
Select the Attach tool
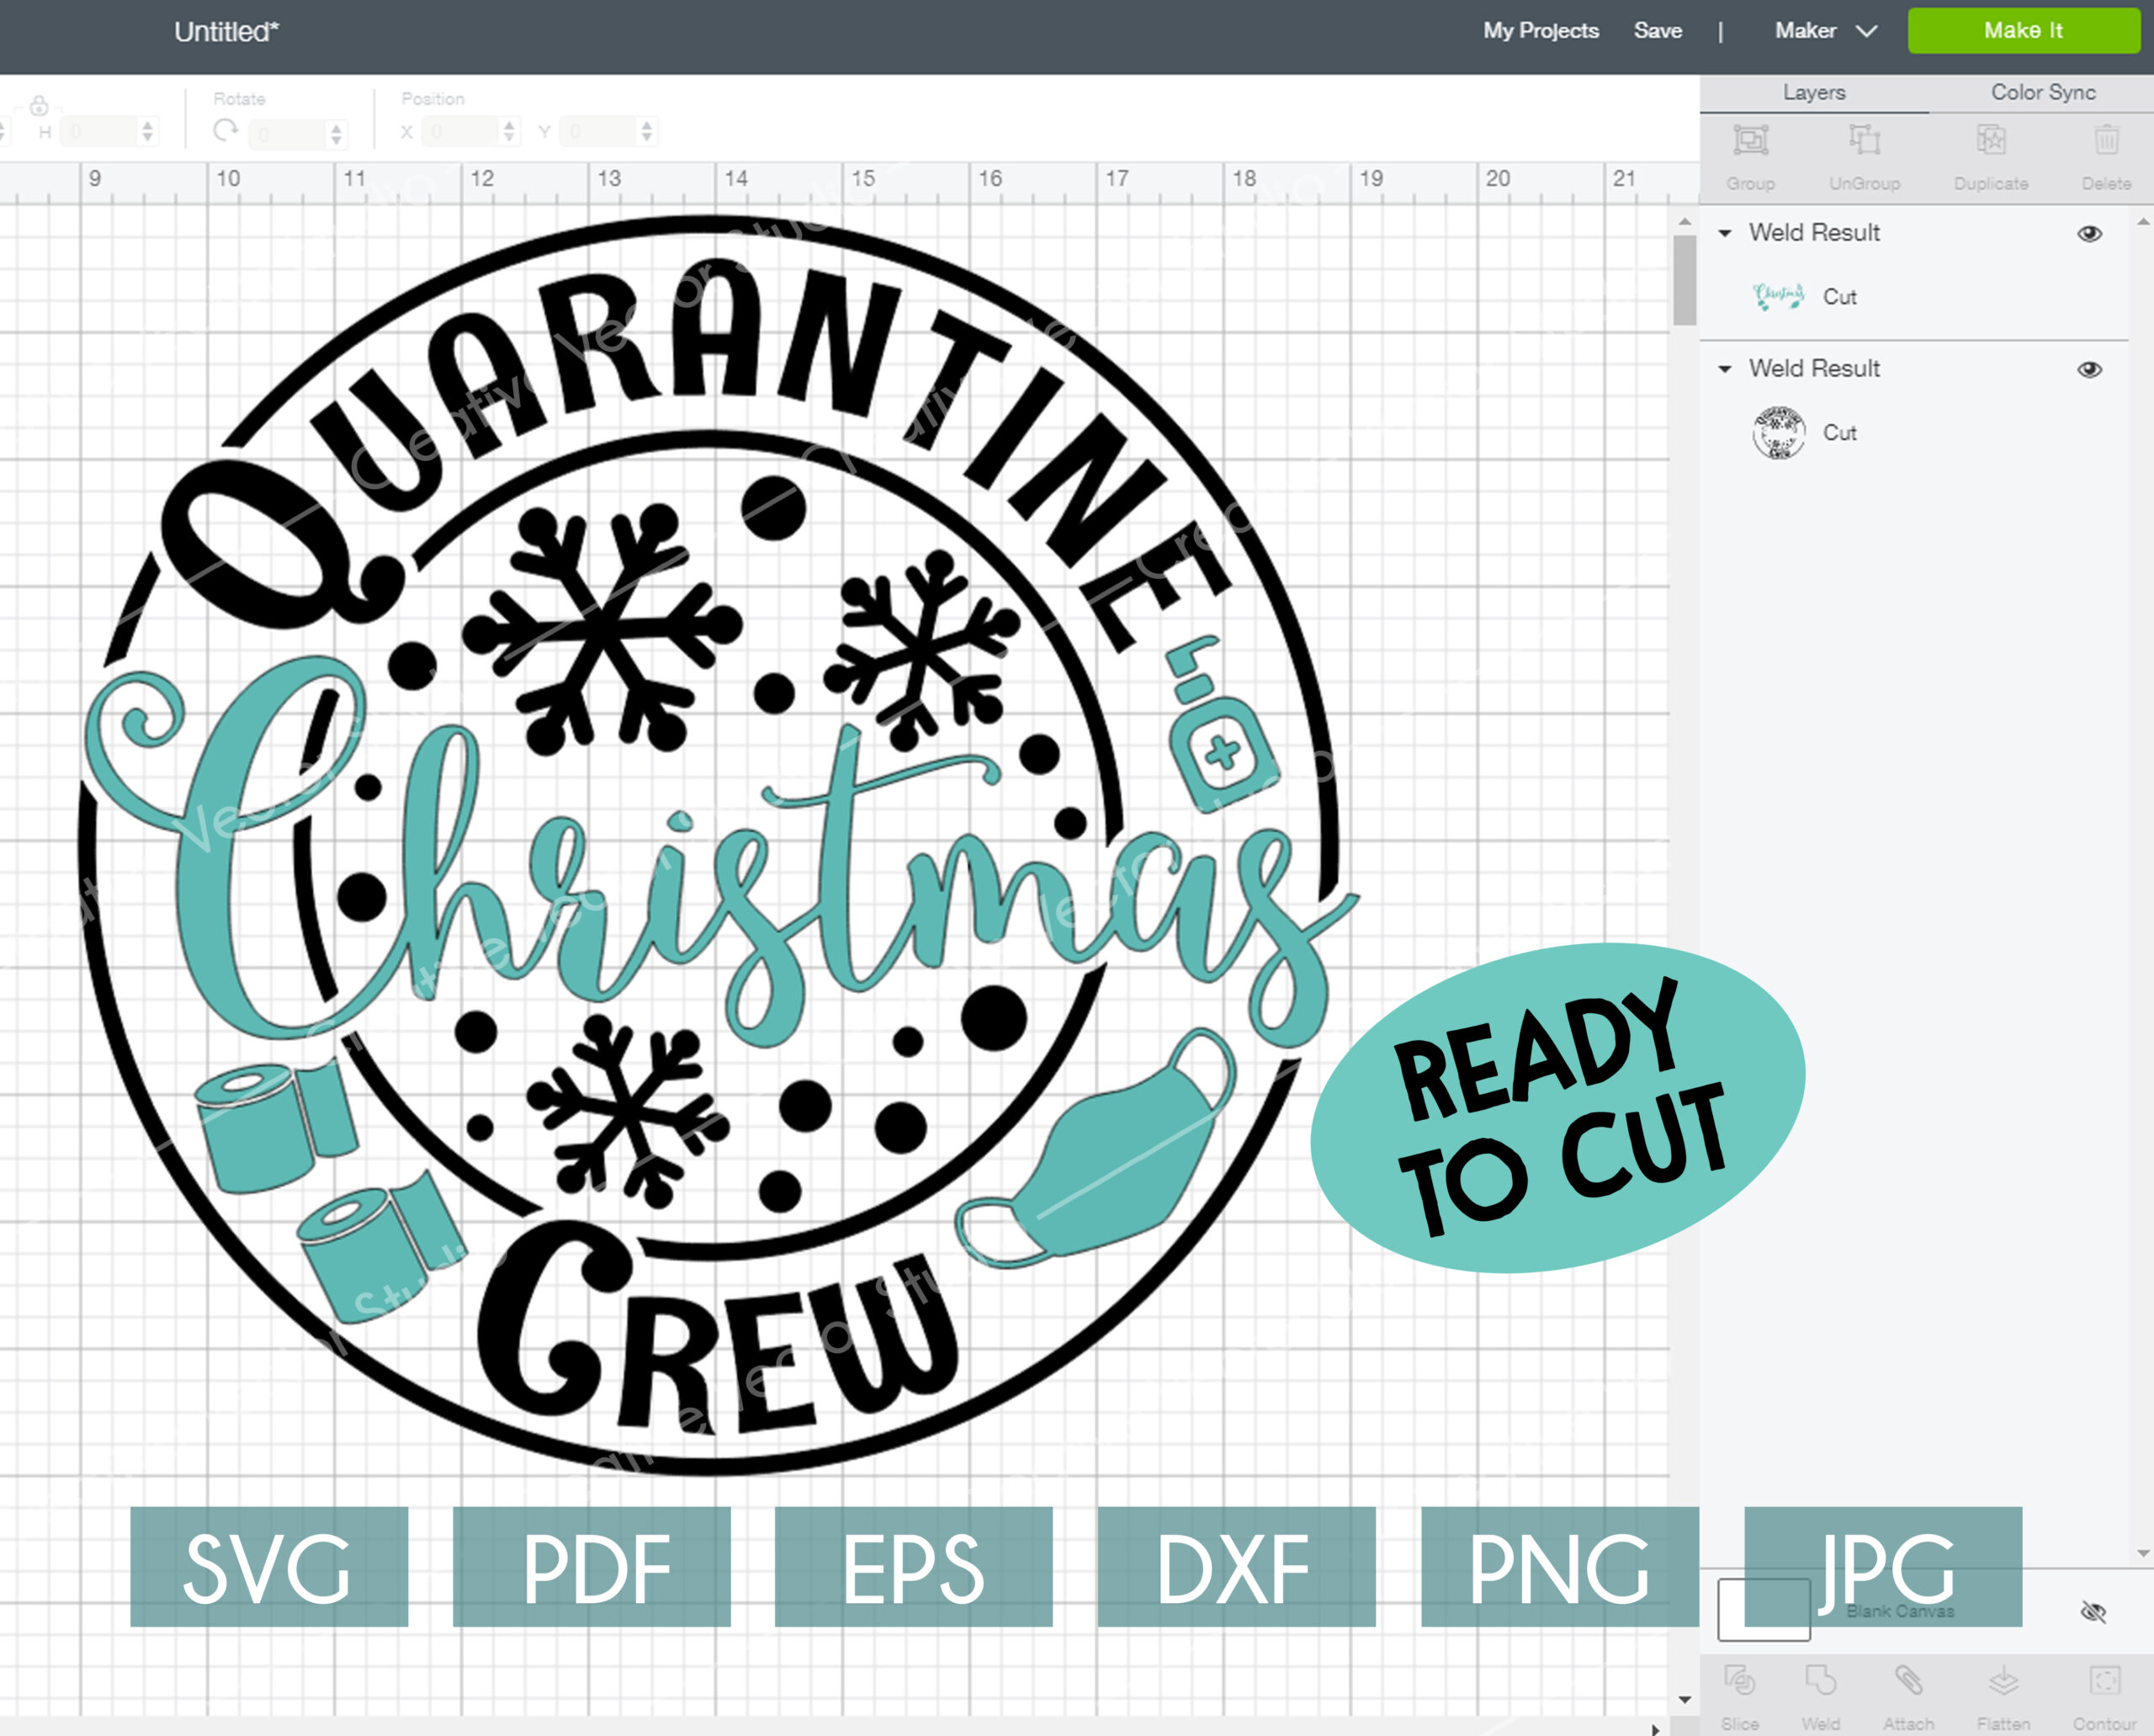point(1908,1681)
